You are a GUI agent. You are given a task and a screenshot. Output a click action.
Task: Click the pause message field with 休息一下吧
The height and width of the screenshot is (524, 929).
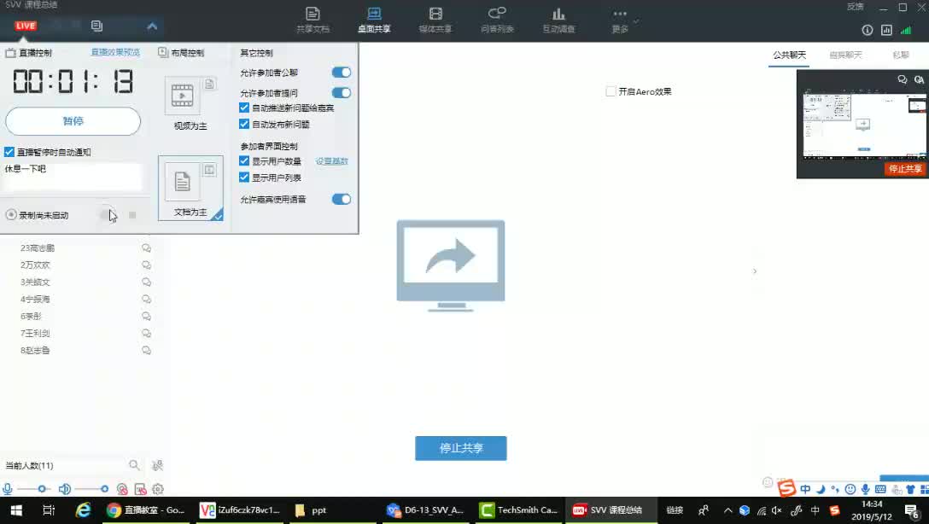pyautogui.click(x=73, y=177)
